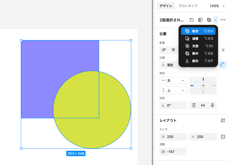
Task: Click the use as mask icon
Action: pyautogui.click(x=200, y=20)
